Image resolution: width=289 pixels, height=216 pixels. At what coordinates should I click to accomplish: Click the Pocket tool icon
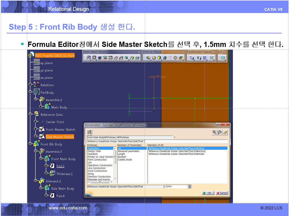94,58
